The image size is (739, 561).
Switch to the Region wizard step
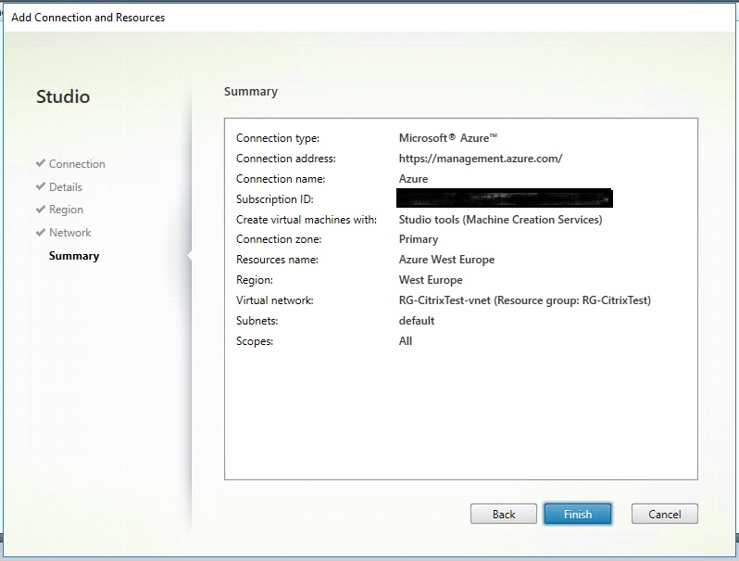66,210
